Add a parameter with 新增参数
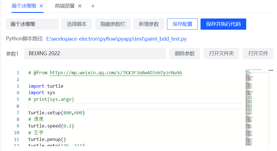277x151 pixels. click(149, 24)
